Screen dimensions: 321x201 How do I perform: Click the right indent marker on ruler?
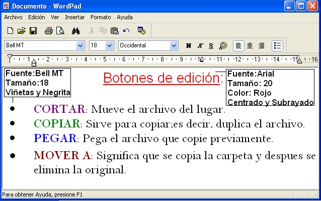coord(299,61)
